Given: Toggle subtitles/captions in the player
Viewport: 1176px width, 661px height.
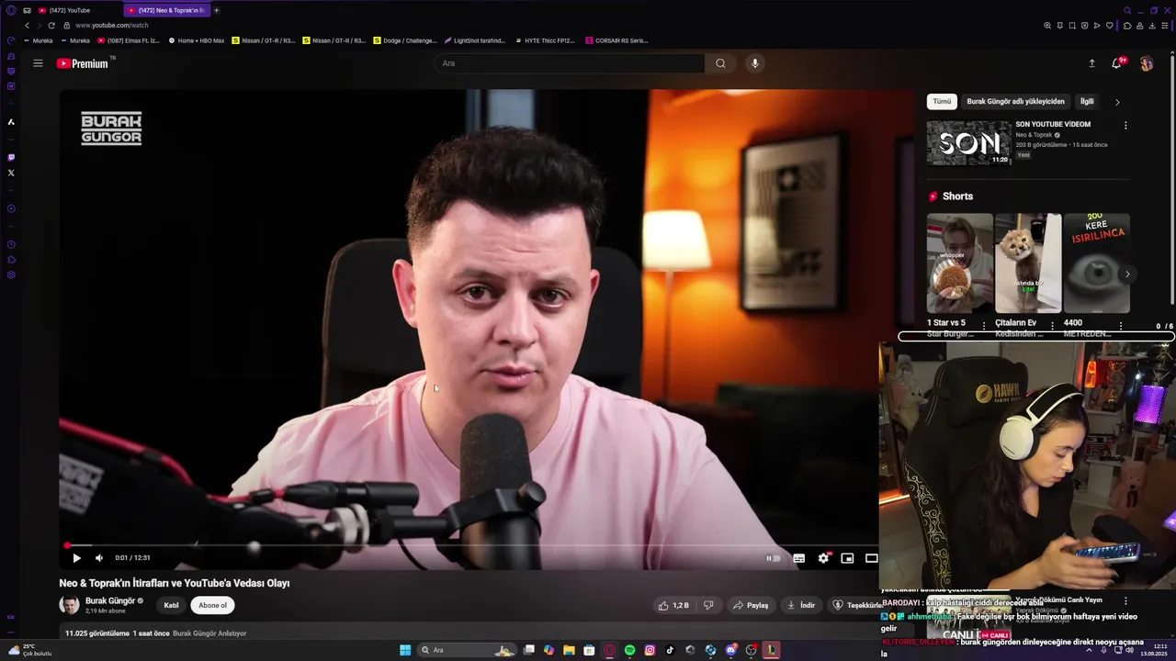Looking at the screenshot, I should [799, 557].
